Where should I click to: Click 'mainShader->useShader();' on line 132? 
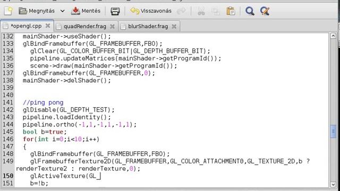coord(67,36)
